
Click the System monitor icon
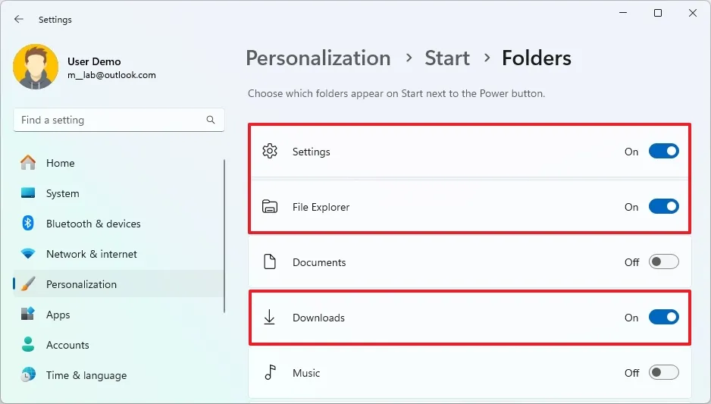[x=28, y=193]
